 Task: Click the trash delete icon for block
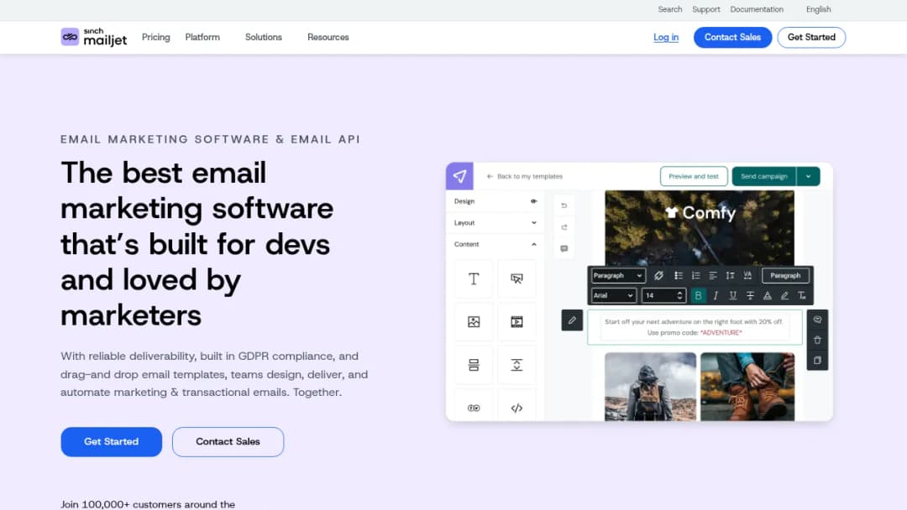(817, 341)
